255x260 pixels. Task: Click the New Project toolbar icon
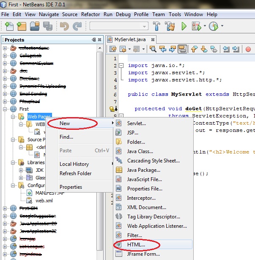pos(22,26)
